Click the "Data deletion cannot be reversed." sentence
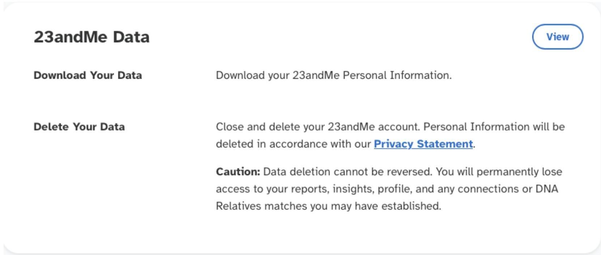The image size is (601, 255). point(348,172)
